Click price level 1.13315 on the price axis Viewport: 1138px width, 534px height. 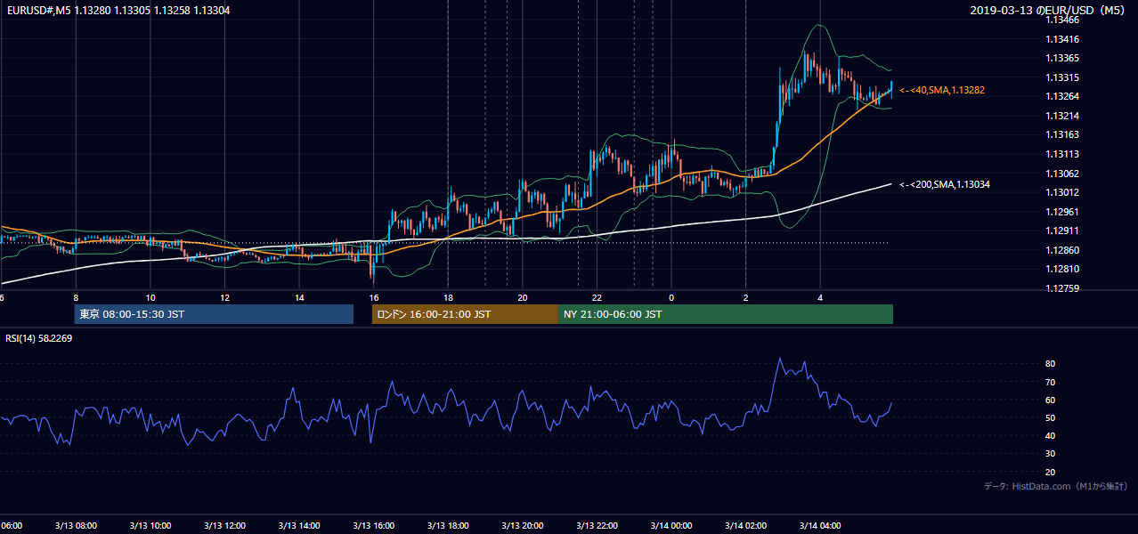point(1063,77)
